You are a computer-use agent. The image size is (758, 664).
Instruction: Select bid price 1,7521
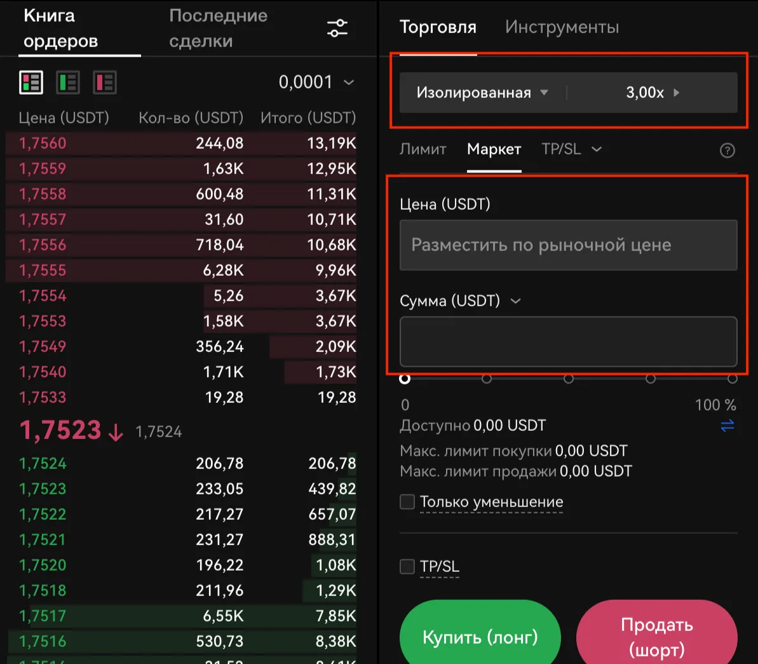pos(43,539)
